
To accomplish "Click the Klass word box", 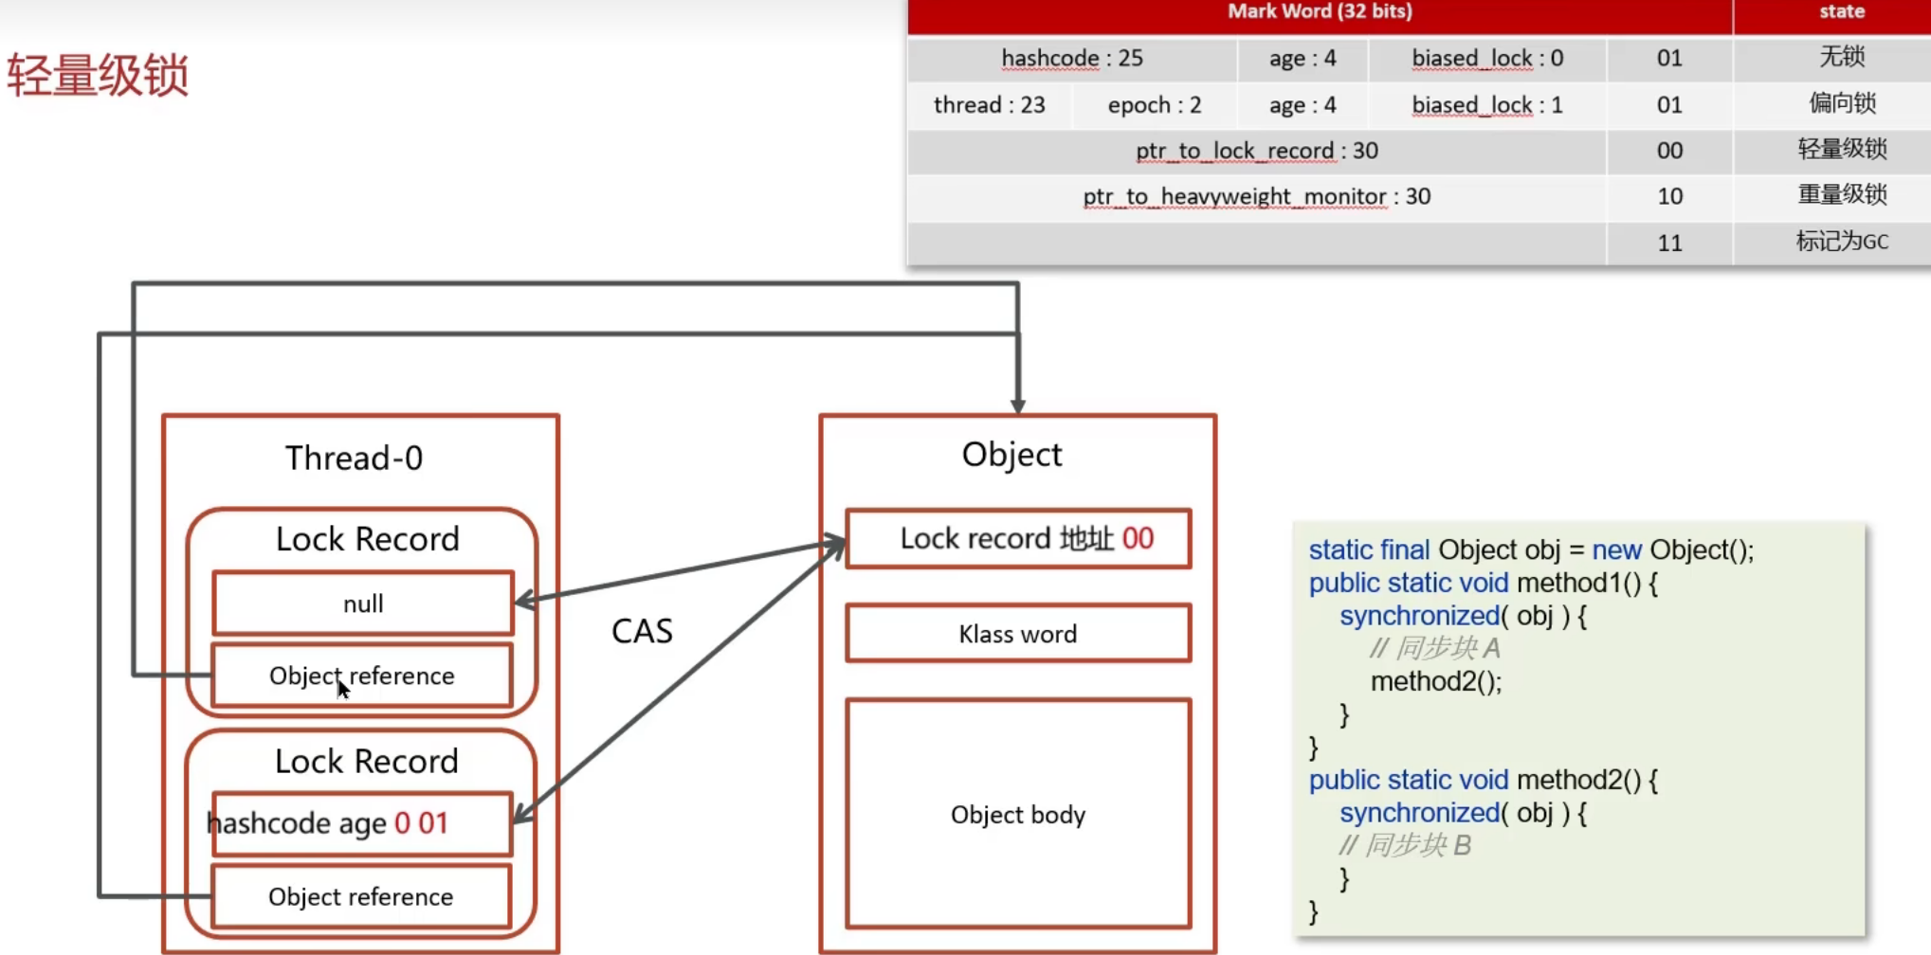I will (1018, 634).
